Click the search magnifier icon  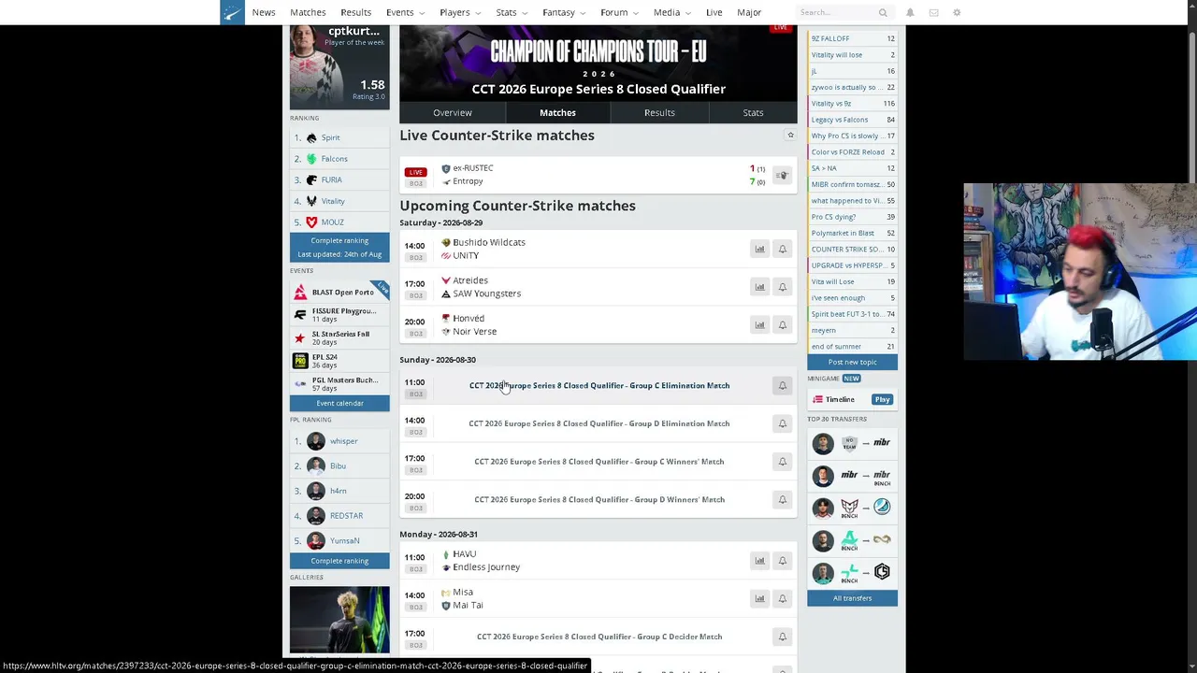883,13
